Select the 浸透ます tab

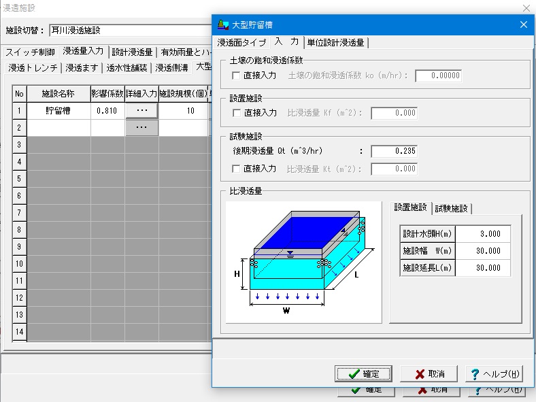point(82,68)
